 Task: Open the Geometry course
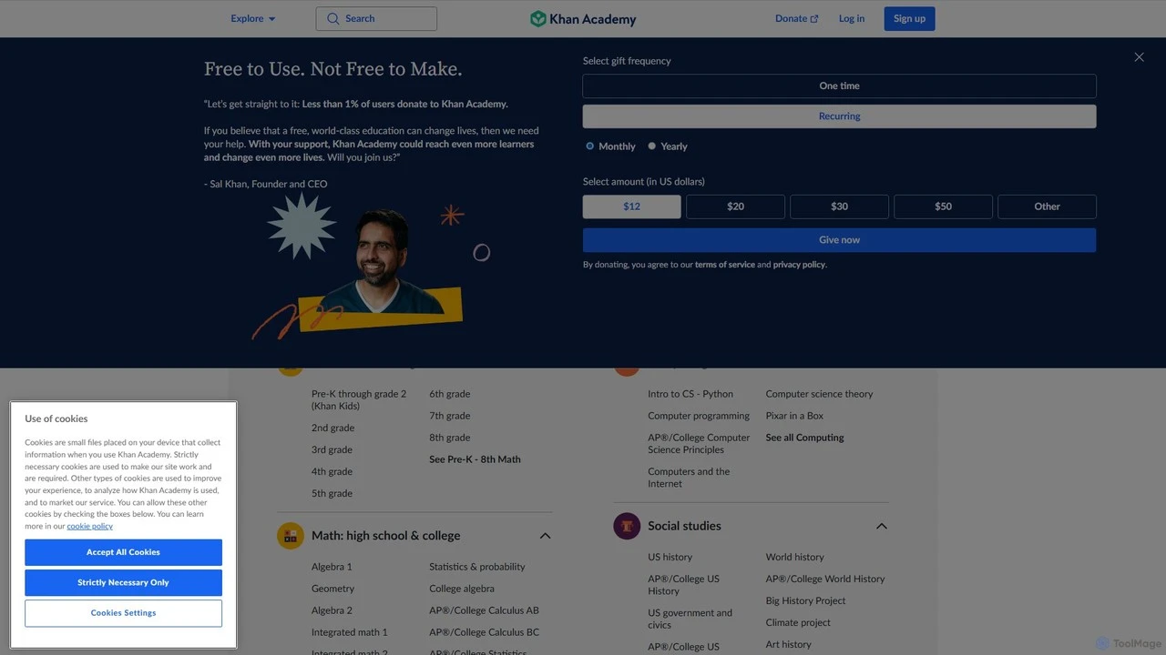pyautogui.click(x=332, y=589)
